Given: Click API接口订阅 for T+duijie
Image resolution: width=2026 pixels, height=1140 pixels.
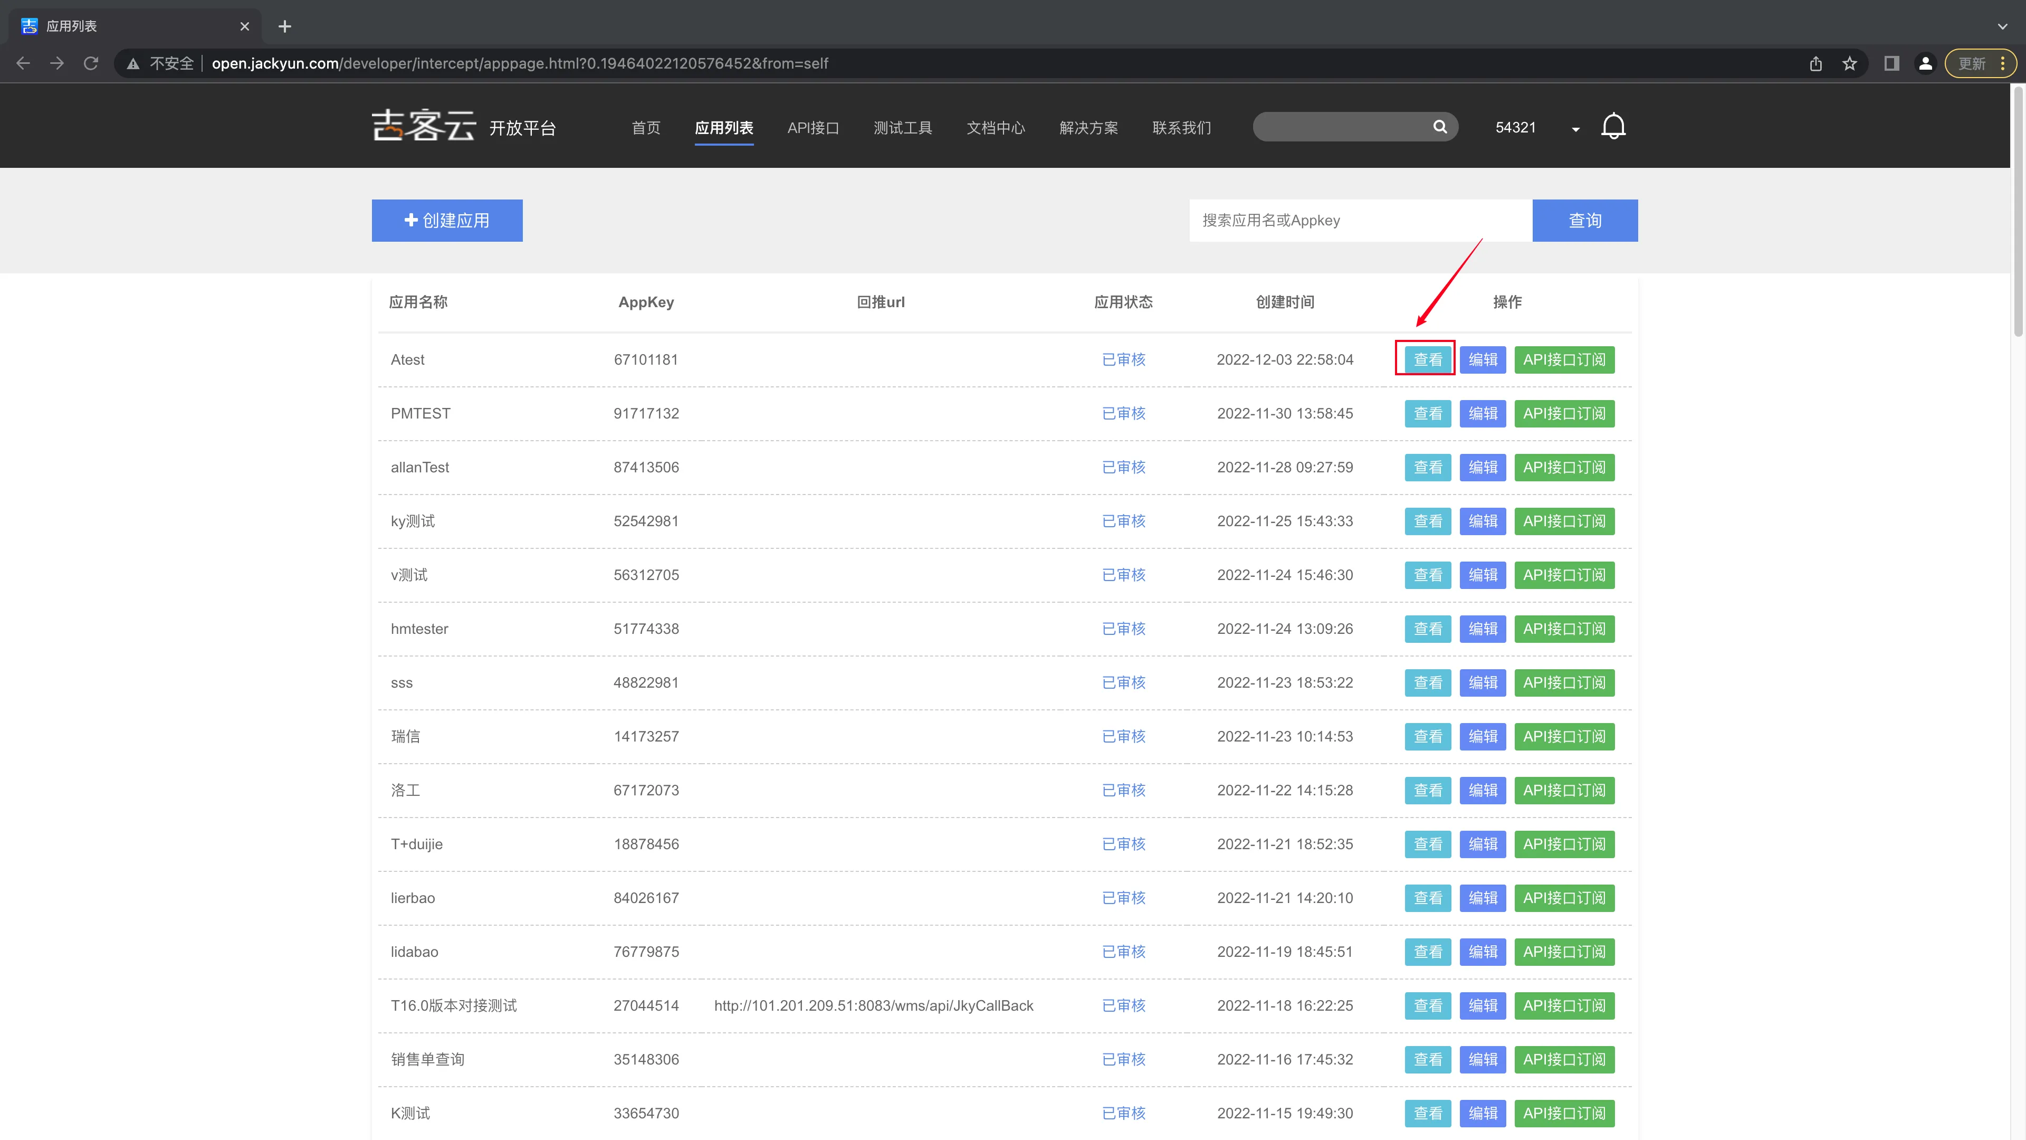Looking at the screenshot, I should 1564,844.
